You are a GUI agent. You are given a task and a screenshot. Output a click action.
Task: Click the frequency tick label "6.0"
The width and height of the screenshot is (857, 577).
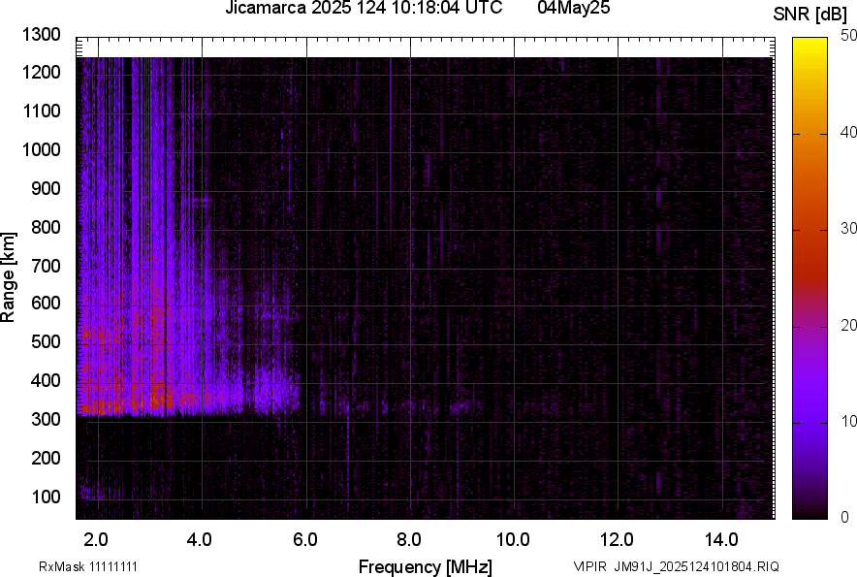click(x=305, y=540)
